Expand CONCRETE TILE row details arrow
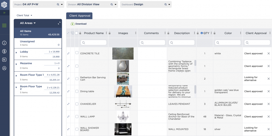The height and width of the screenshot is (136, 272). point(68,53)
